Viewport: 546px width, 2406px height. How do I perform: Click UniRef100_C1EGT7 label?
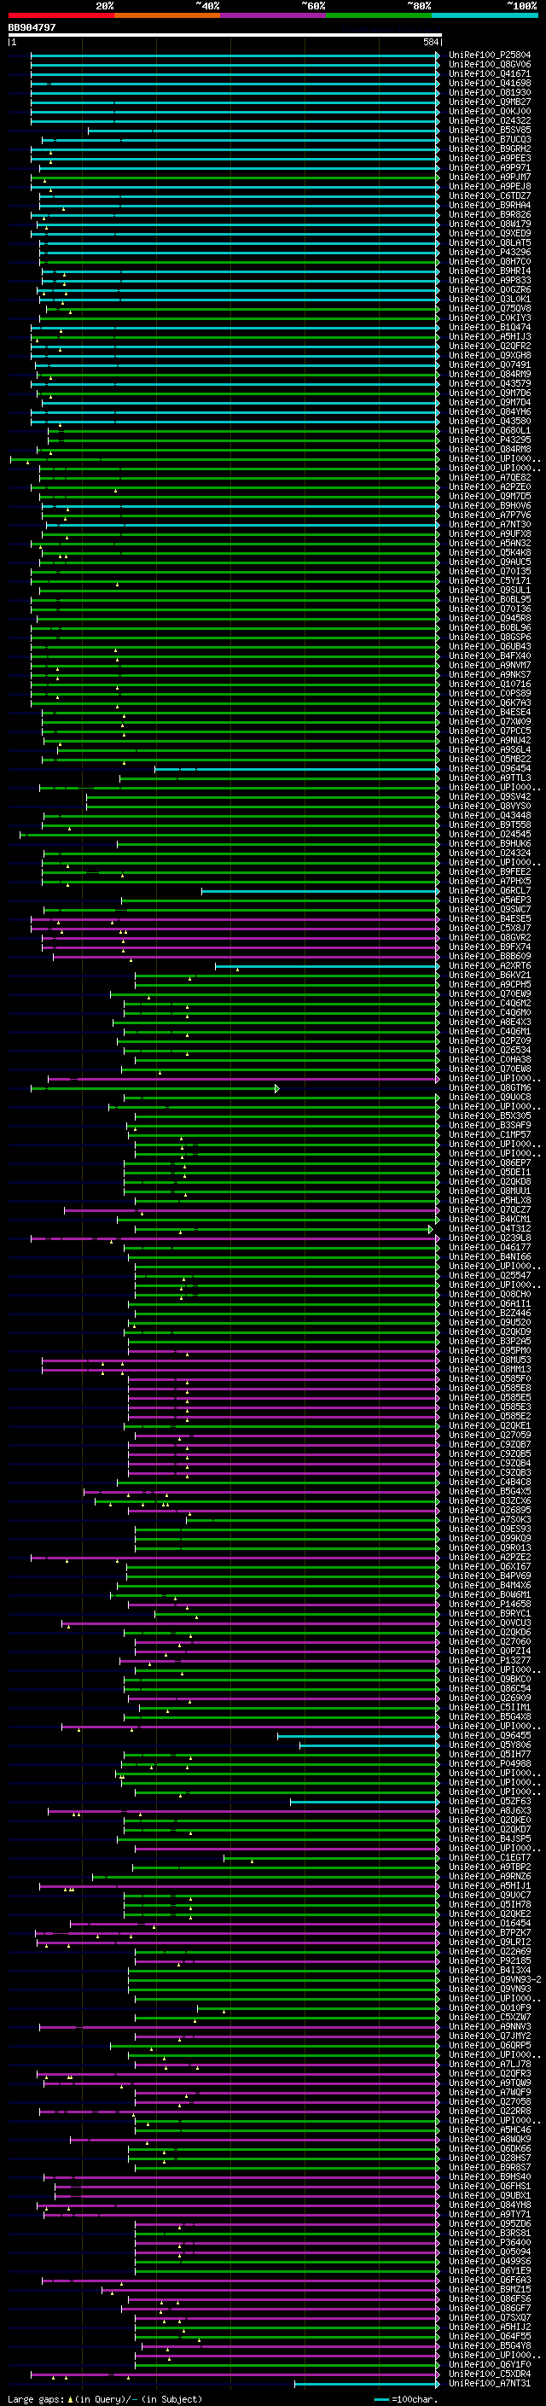coord(489,1858)
